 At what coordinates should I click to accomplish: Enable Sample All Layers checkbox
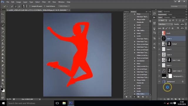coord(30,6)
